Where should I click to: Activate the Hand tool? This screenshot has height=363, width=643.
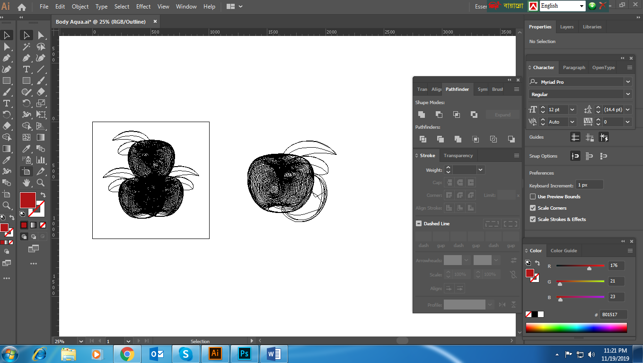click(26, 183)
